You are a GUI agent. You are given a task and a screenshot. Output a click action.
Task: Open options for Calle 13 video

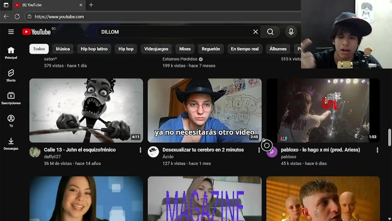tap(140, 150)
